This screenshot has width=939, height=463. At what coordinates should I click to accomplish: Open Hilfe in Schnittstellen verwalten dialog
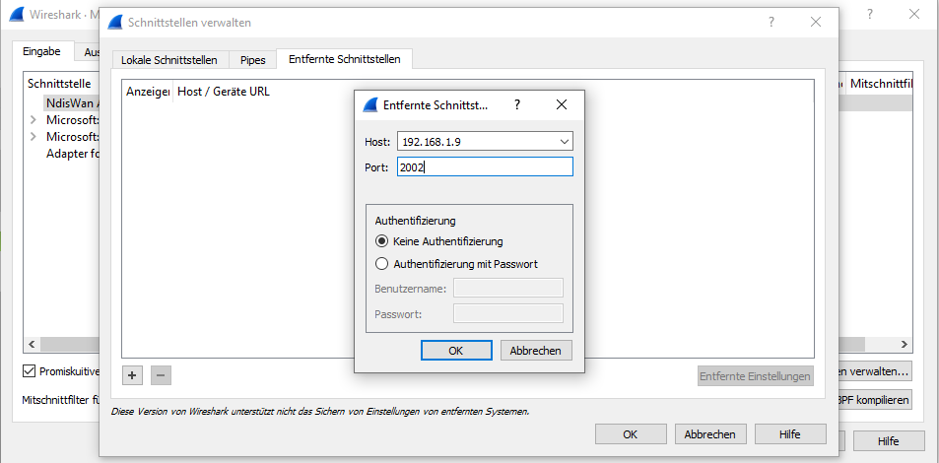[x=790, y=434]
